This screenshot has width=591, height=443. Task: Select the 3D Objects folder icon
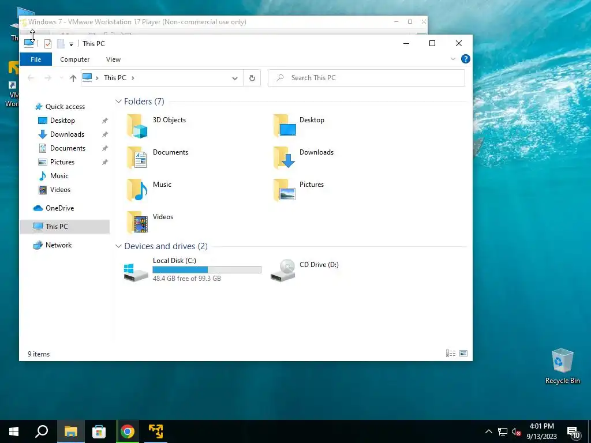tap(137, 126)
